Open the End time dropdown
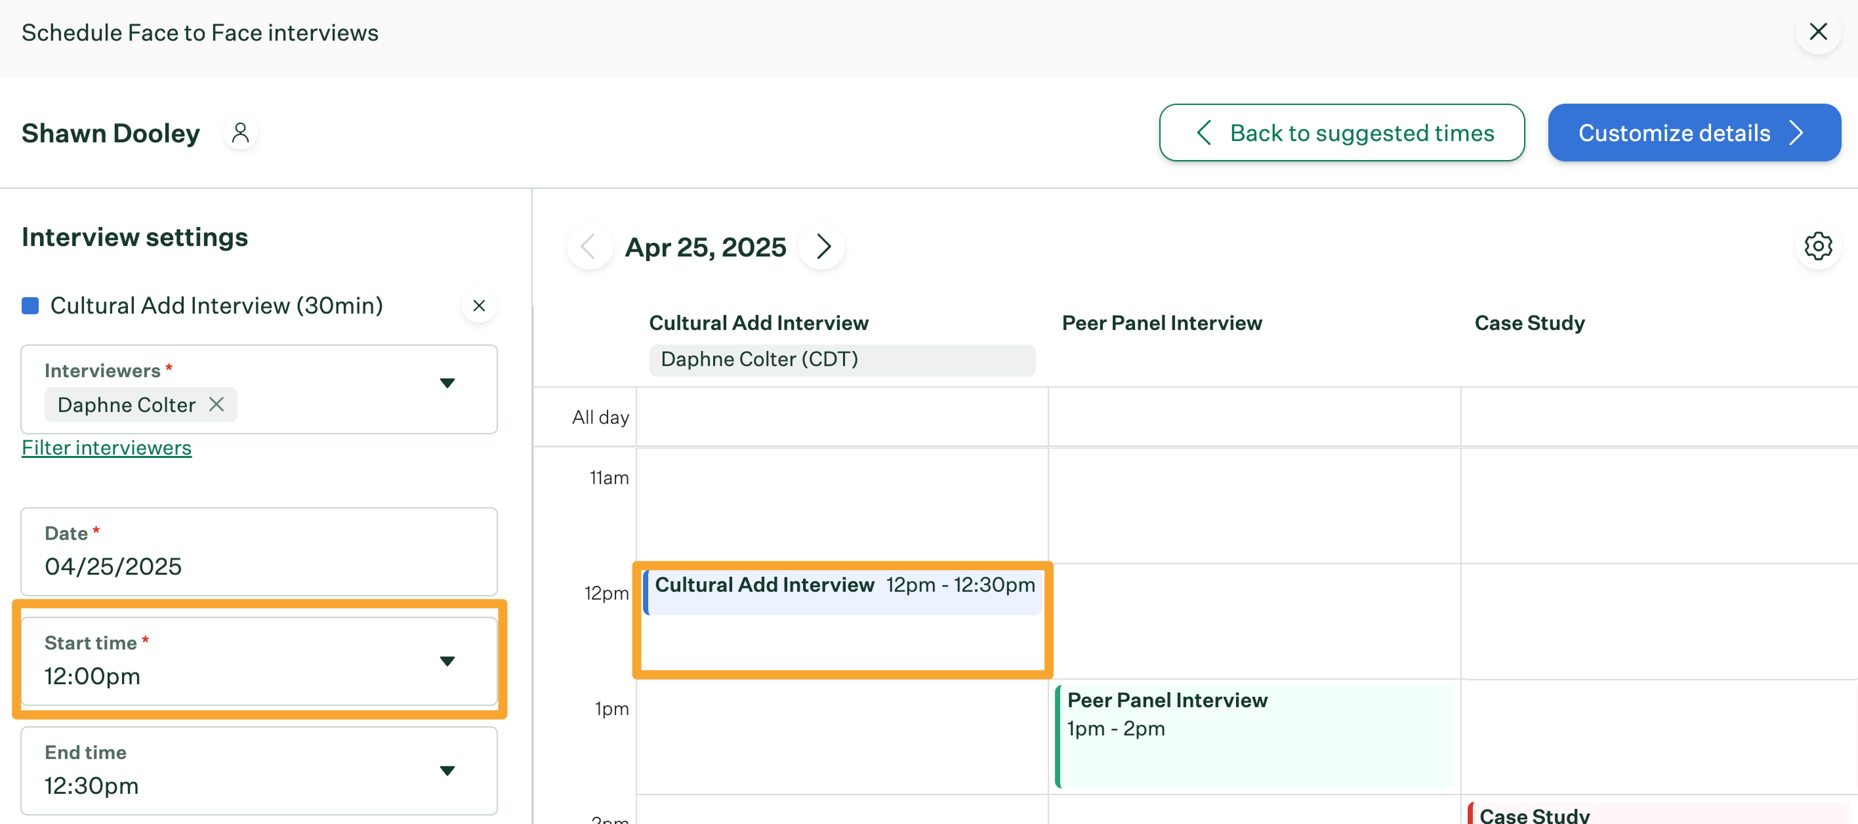 [x=259, y=771]
